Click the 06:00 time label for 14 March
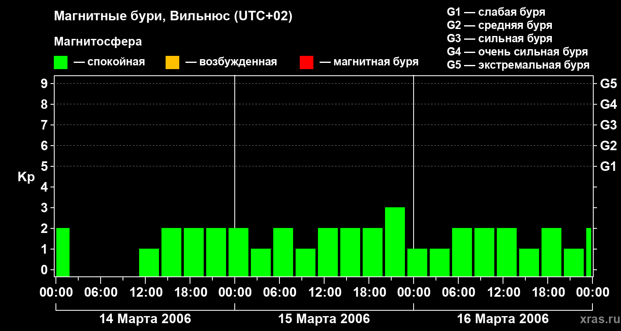Screen dimensions: 621x331 coord(101,292)
